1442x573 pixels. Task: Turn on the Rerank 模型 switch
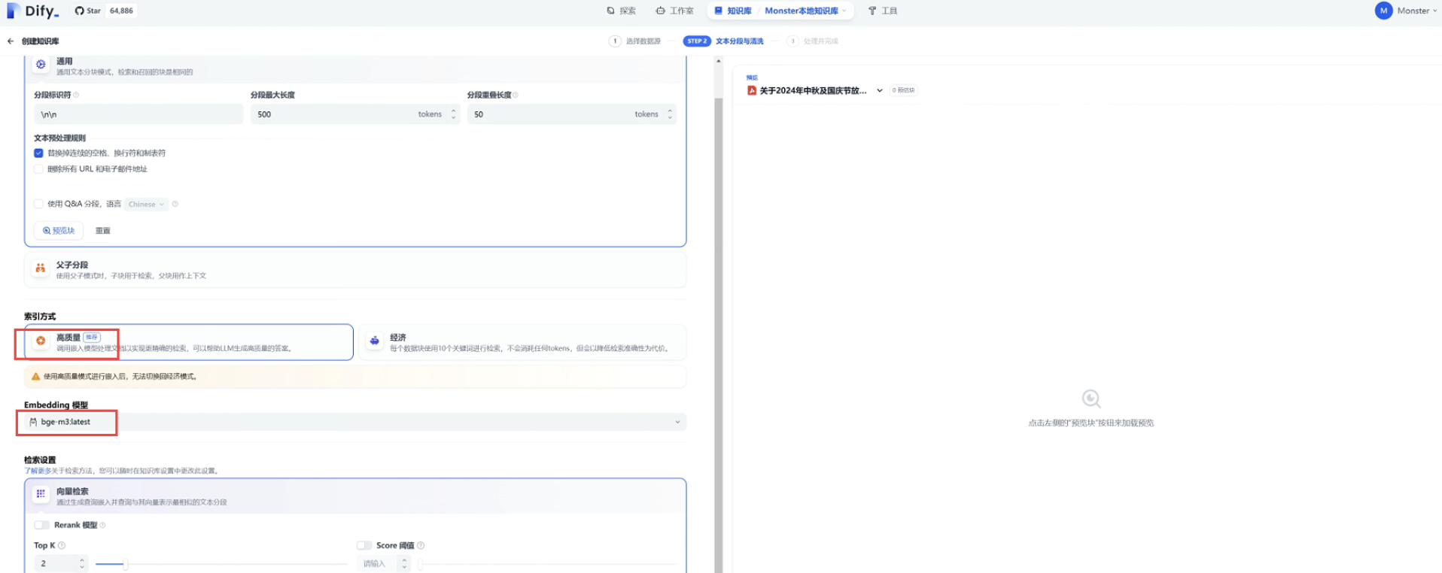click(42, 525)
